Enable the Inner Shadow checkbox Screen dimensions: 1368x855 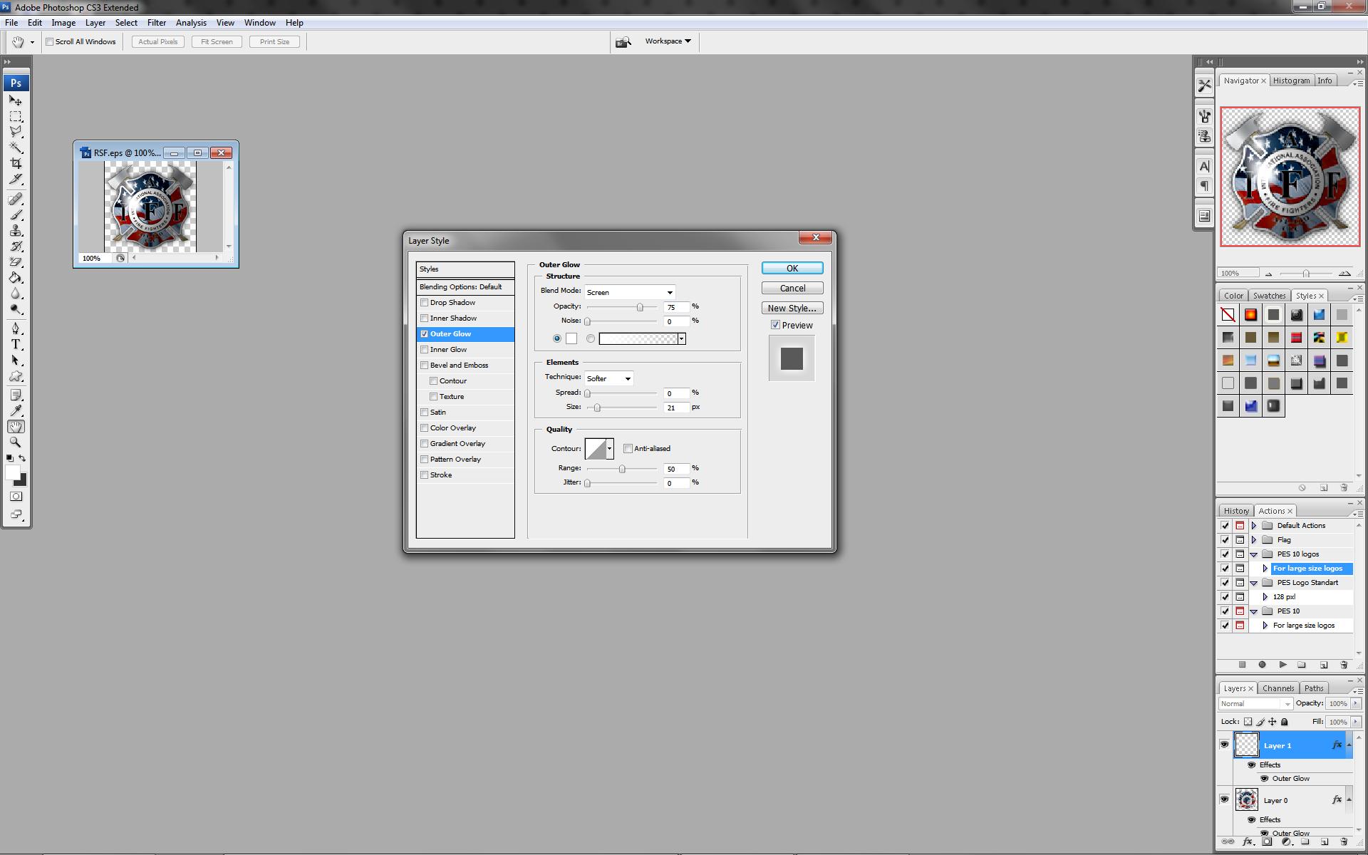(x=424, y=318)
